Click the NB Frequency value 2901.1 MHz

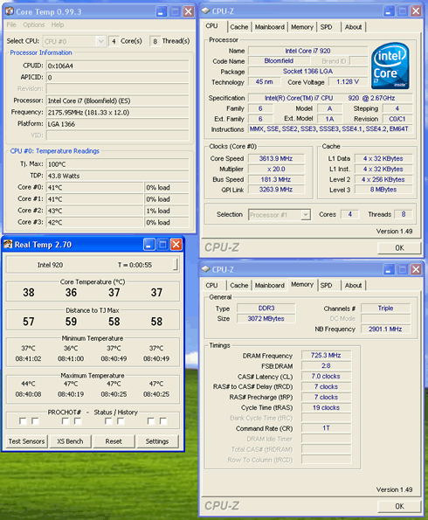(x=385, y=329)
